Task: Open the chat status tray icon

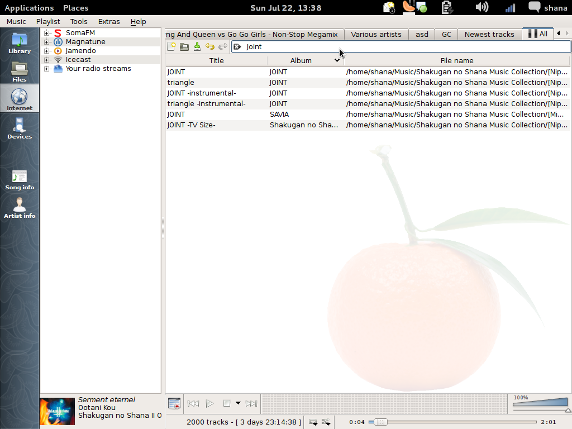Action: 422,7
